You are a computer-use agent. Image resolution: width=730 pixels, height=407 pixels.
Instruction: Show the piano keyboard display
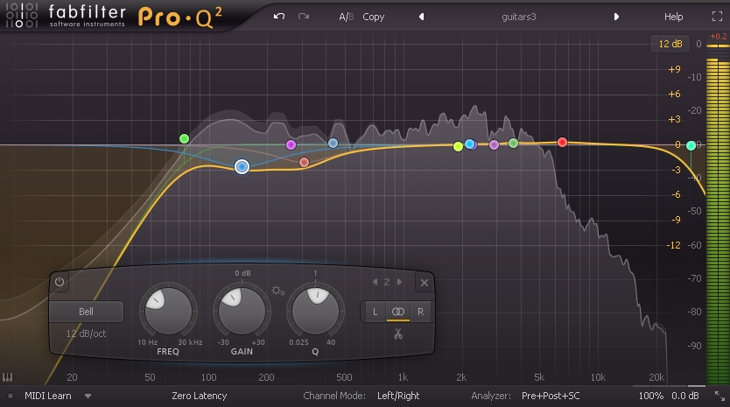tap(8, 377)
